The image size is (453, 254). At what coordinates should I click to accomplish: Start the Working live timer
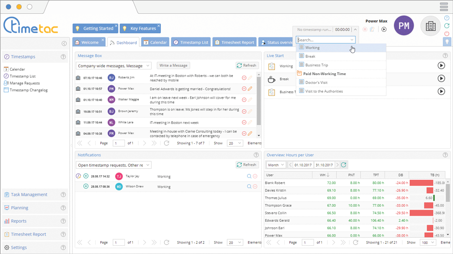441,65
